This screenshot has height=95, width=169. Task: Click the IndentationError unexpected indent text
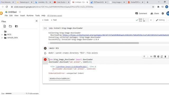tap(66, 73)
